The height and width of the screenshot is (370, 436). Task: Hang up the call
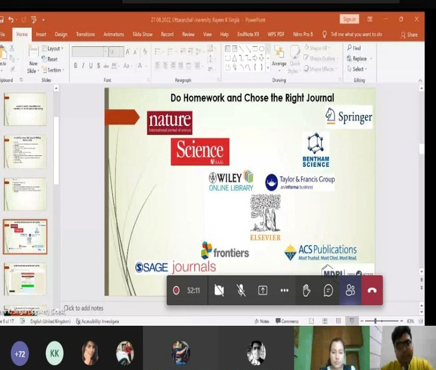pos(372,290)
